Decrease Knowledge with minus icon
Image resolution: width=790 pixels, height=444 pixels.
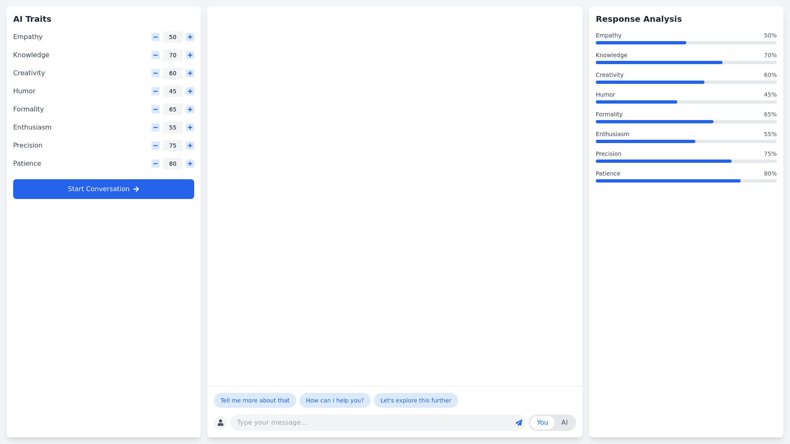point(155,55)
